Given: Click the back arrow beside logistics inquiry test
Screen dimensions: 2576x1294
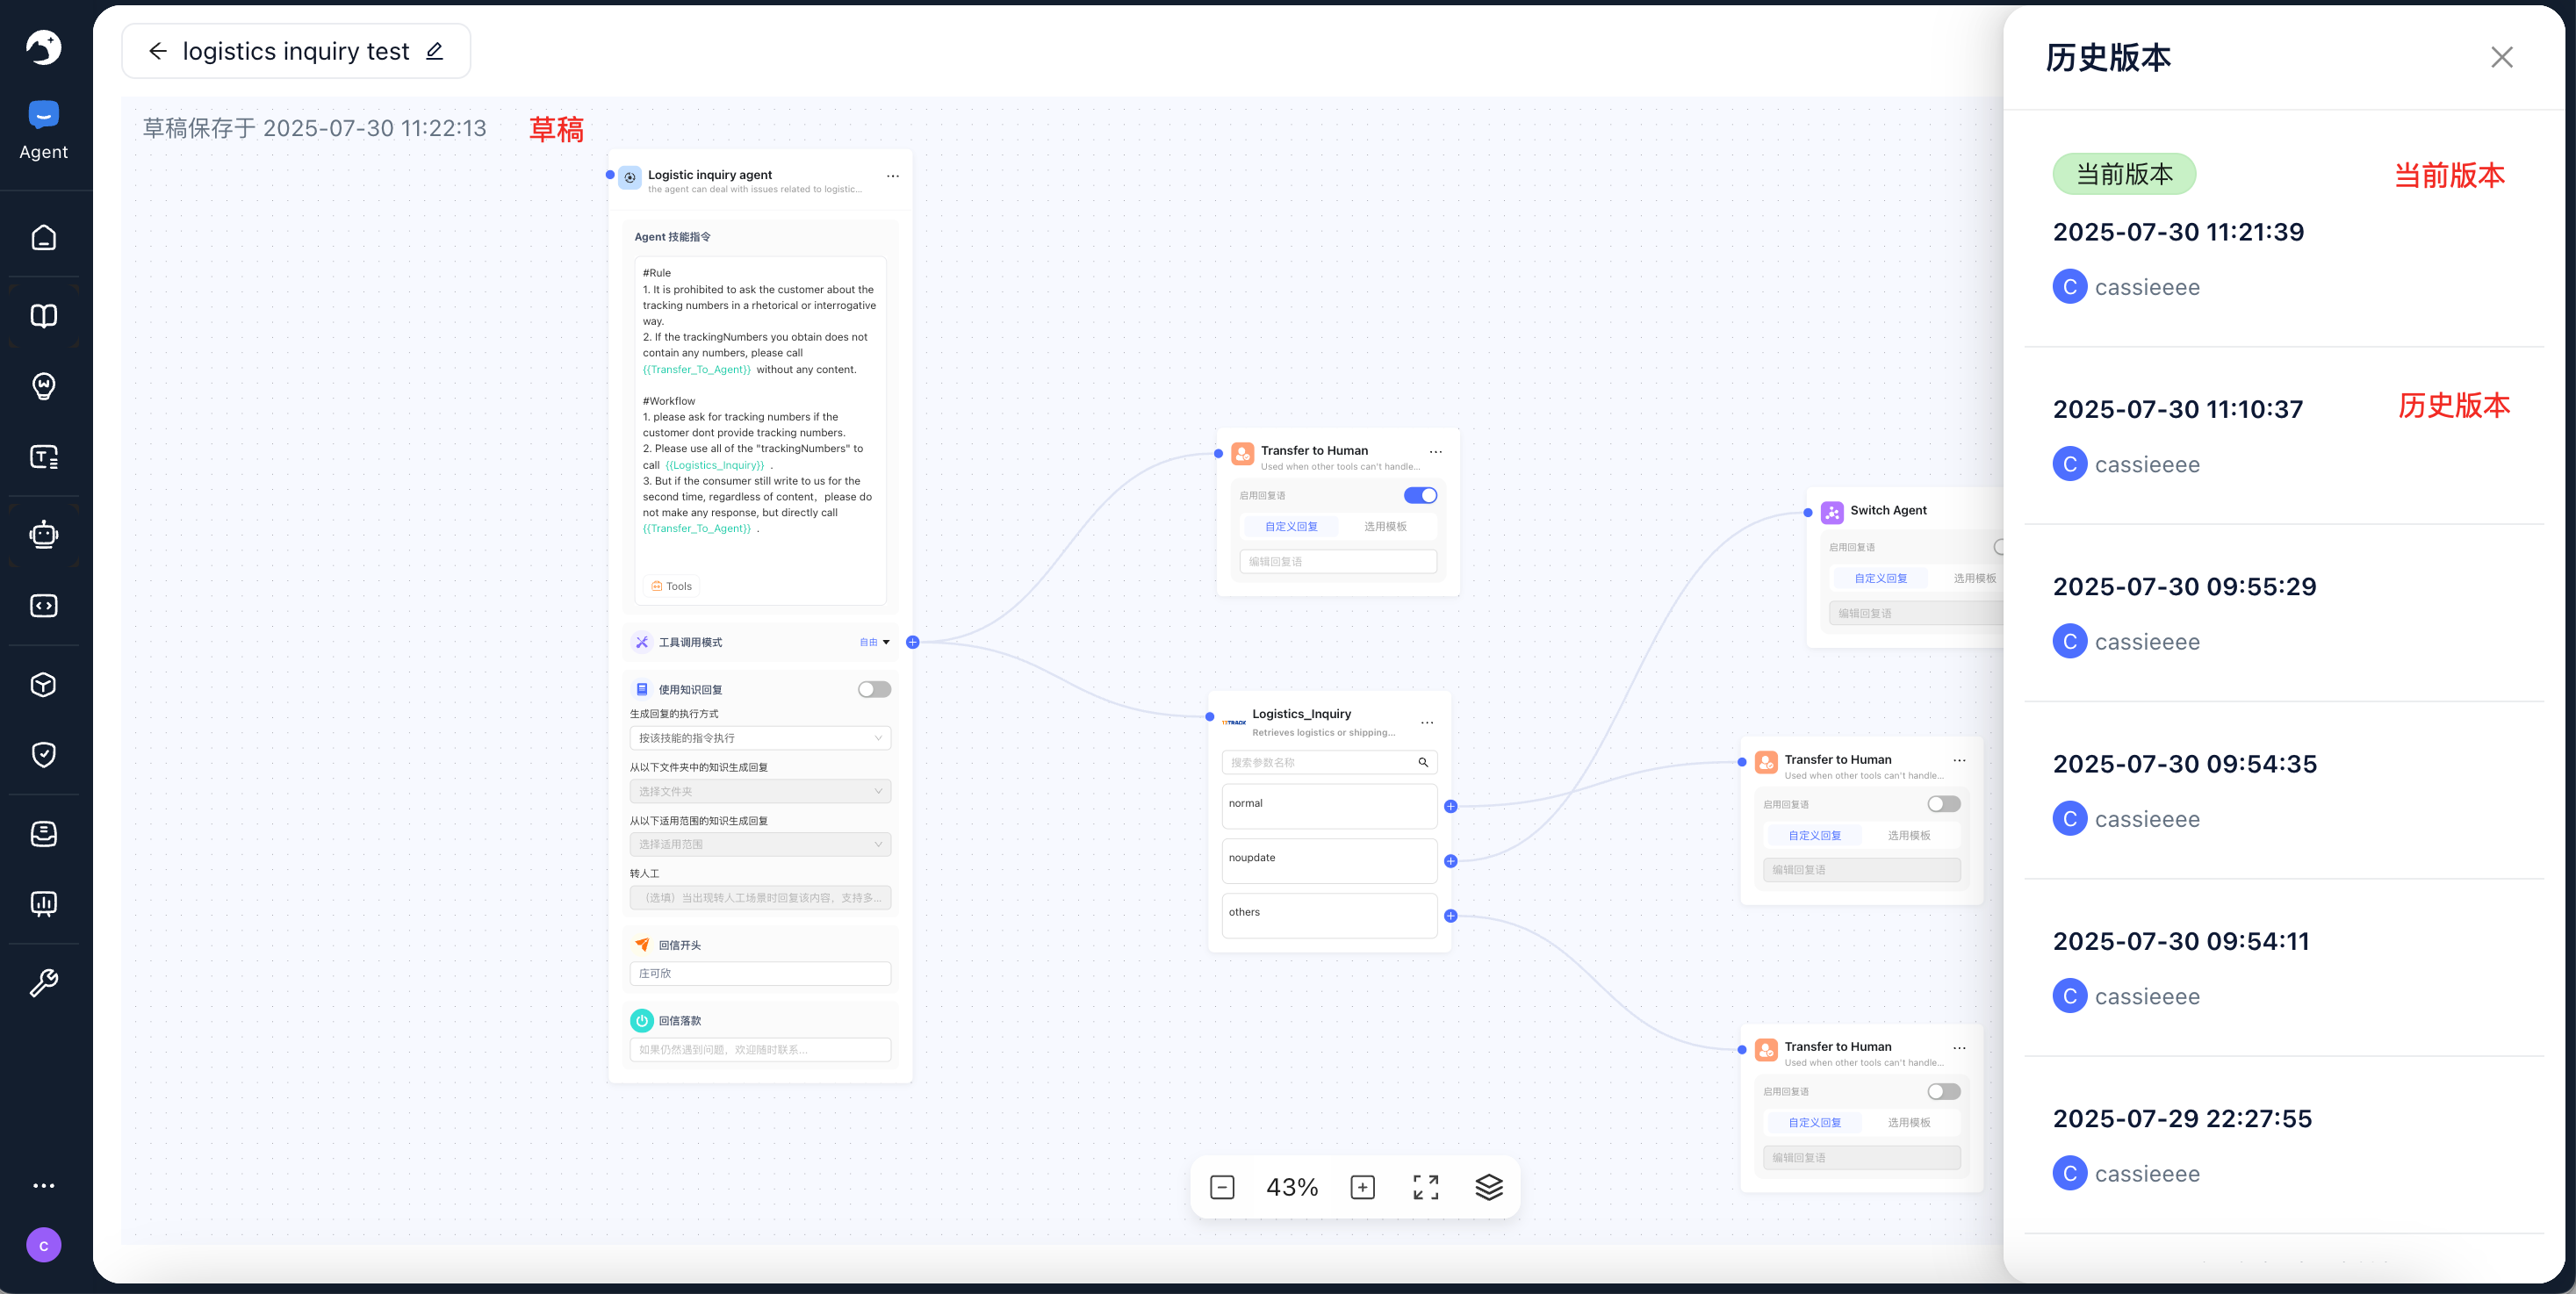Looking at the screenshot, I should point(157,51).
